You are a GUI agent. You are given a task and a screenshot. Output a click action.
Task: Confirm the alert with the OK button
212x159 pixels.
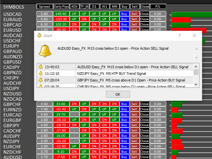[x=118, y=94]
